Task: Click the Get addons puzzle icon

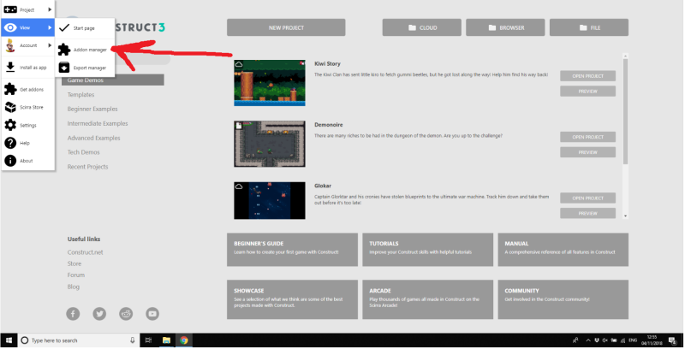Action: tap(10, 89)
